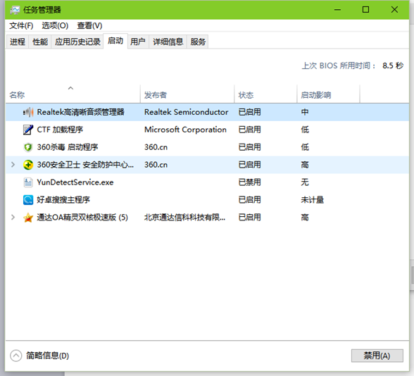Click the 无 impact value for YunDetectService.exe
The width and height of the screenshot is (414, 376).
[x=305, y=182]
